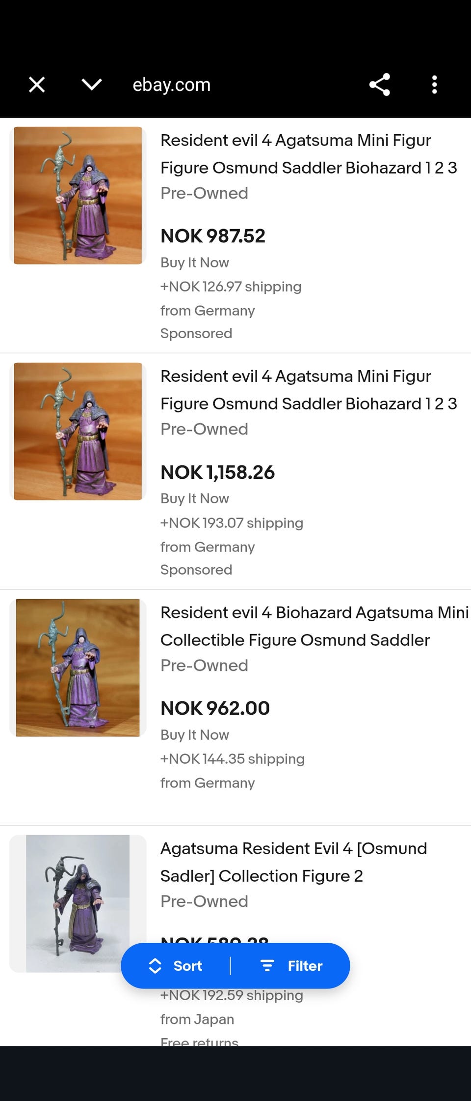Tap the NOK 987.52 price

212,236
